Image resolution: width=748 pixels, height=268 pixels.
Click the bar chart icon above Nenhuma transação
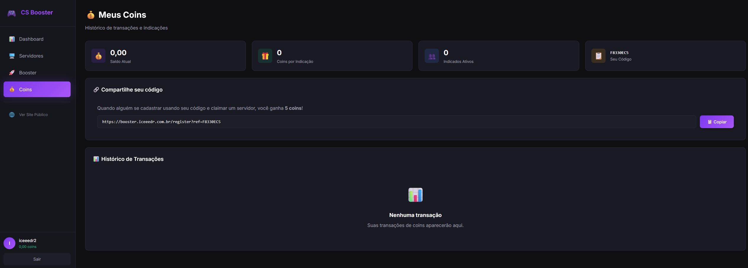pos(415,195)
